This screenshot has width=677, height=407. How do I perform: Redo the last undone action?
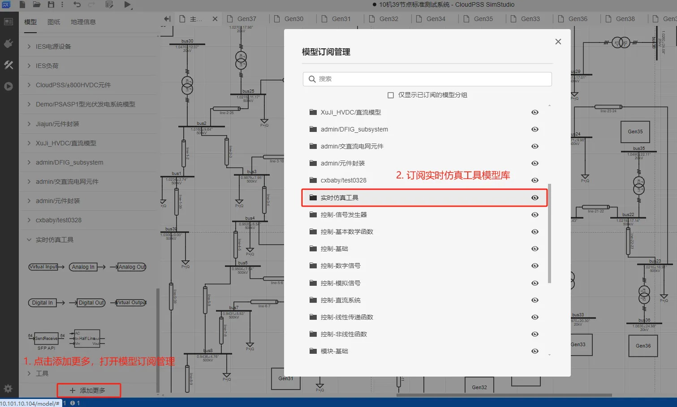[x=91, y=4]
